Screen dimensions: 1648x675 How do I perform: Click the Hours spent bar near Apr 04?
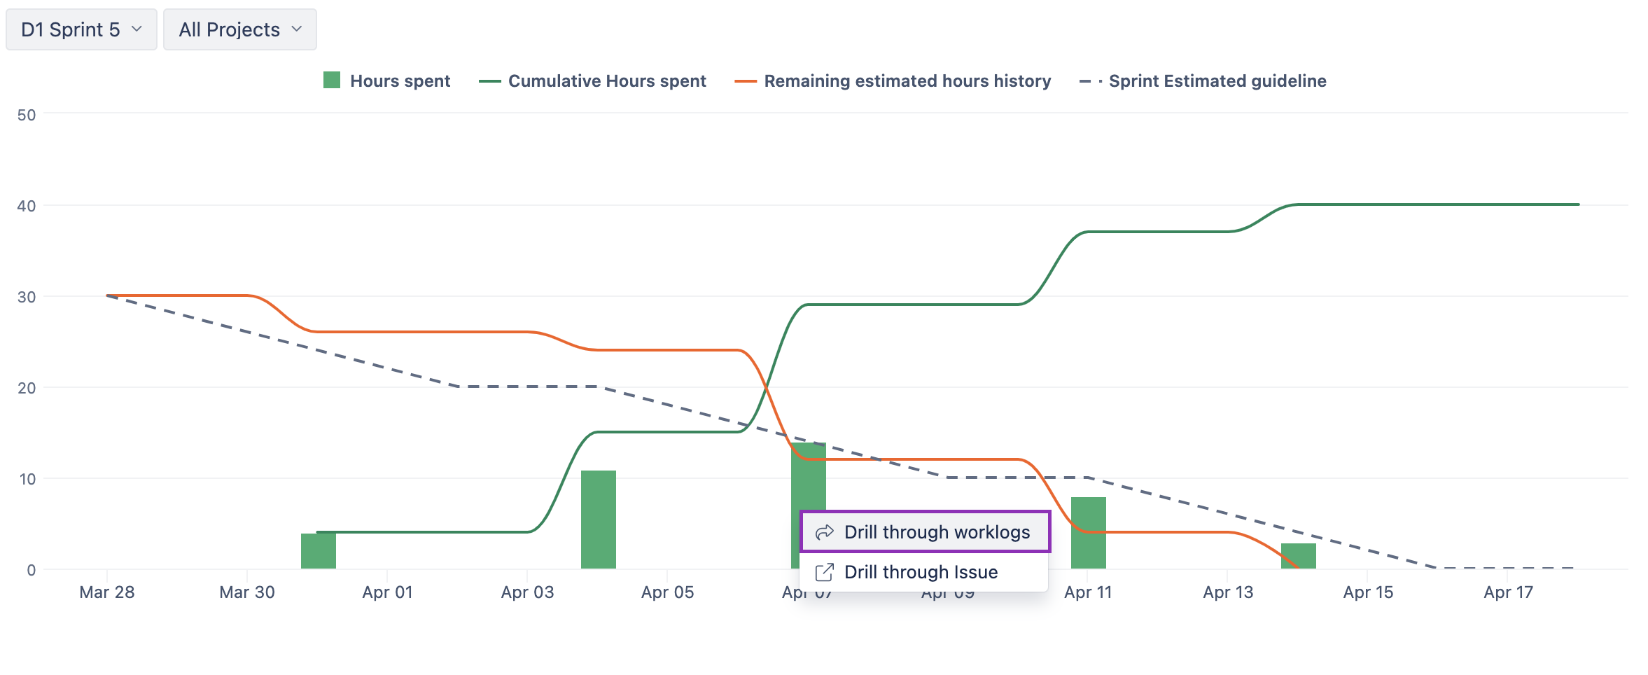[x=599, y=520]
